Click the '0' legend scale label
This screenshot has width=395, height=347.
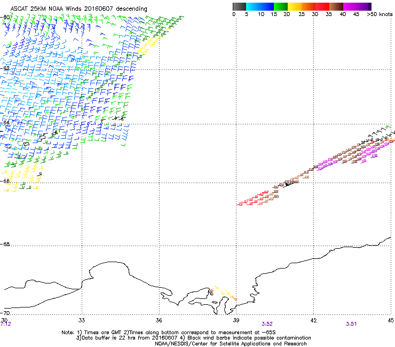tap(234, 14)
